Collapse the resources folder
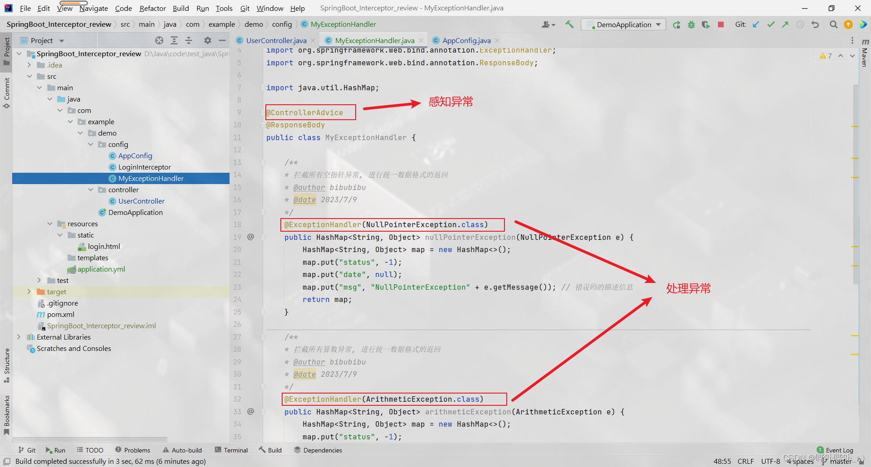871x467 pixels. [50, 224]
